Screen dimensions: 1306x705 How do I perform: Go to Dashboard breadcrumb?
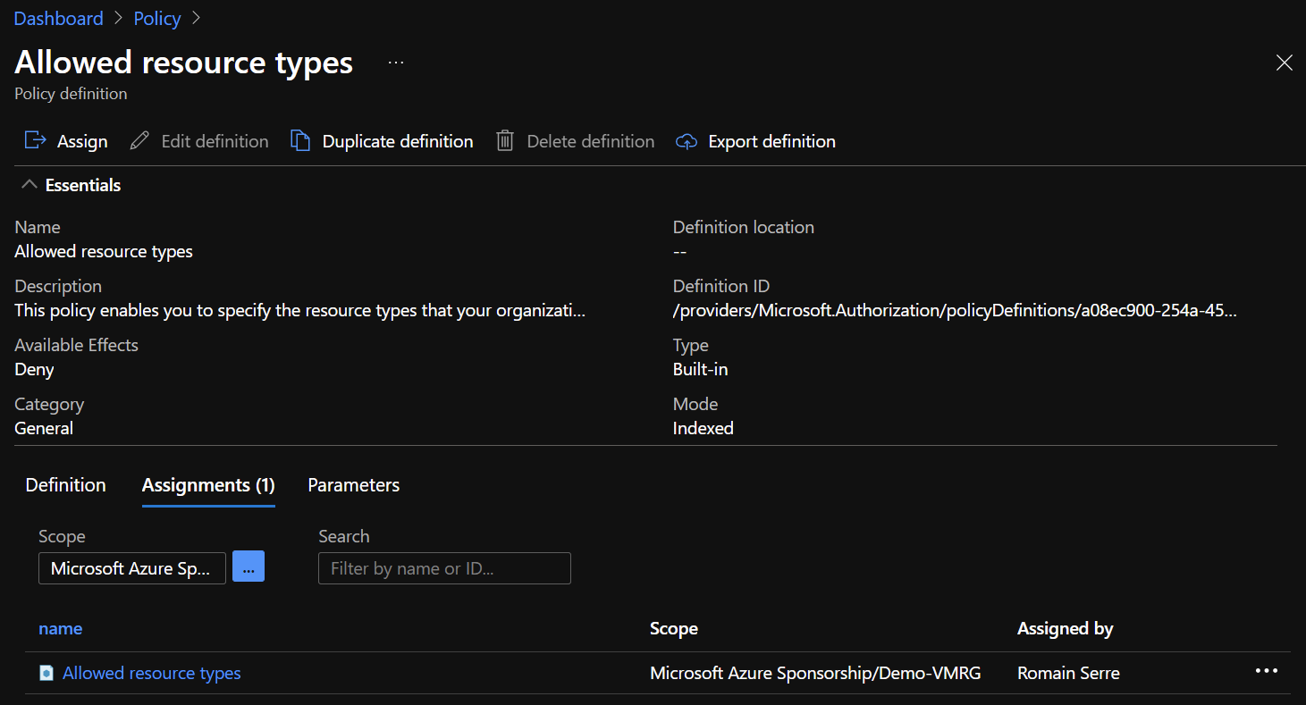coord(59,18)
